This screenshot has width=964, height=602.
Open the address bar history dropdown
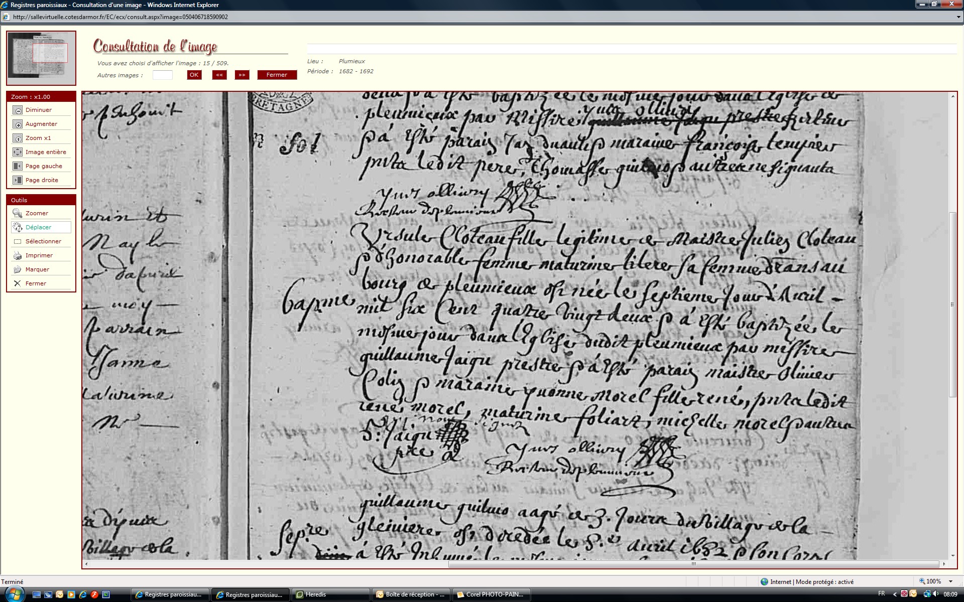pos(958,17)
